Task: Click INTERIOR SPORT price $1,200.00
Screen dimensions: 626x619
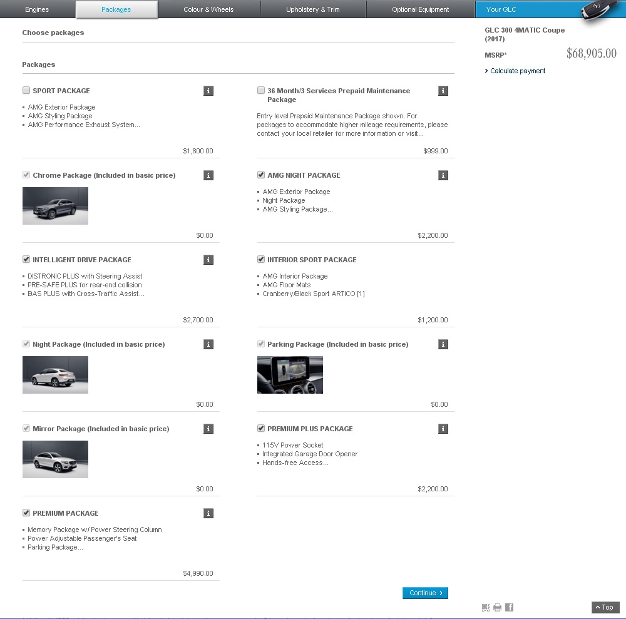Action: point(433,320)
